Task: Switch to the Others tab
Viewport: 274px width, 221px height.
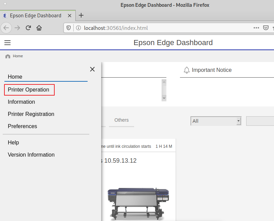Action: pos(121,120)
